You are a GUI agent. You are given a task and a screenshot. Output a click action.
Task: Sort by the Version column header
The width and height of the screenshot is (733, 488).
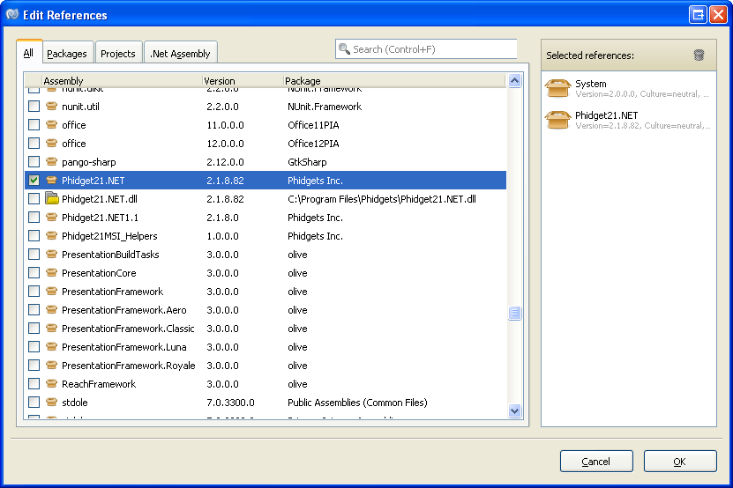[243, 81]
